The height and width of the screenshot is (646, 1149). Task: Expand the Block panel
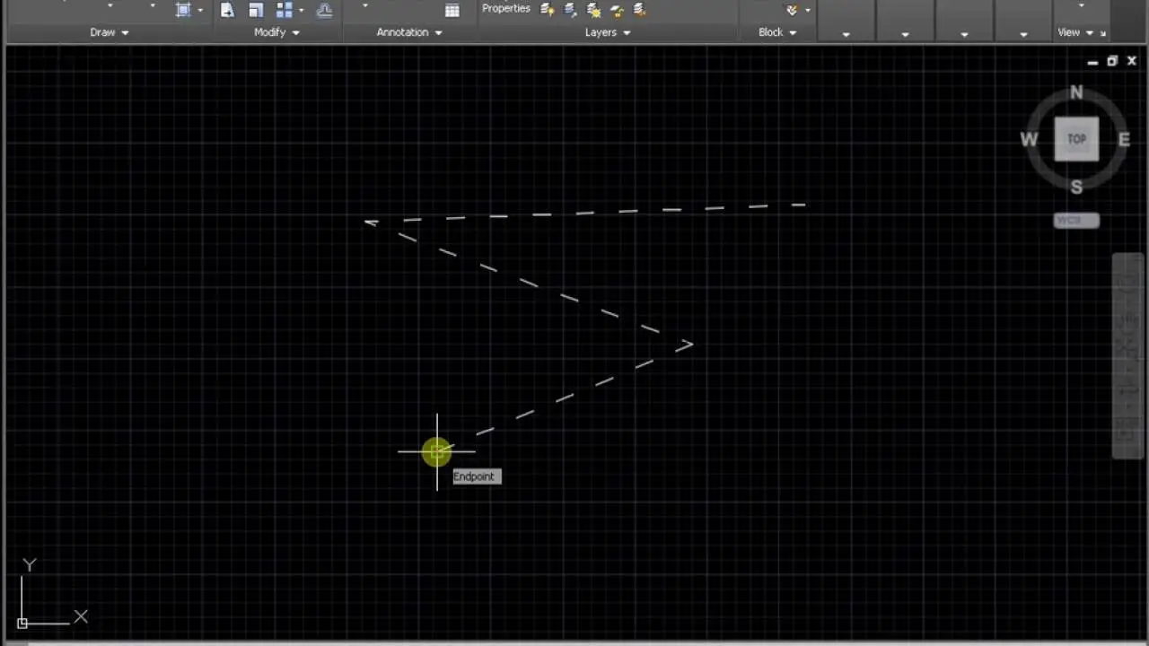777,32
